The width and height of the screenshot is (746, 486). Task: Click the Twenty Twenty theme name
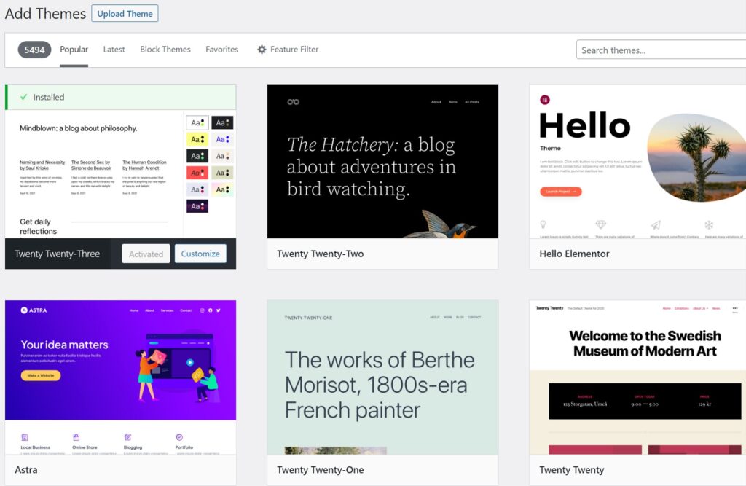571,470
